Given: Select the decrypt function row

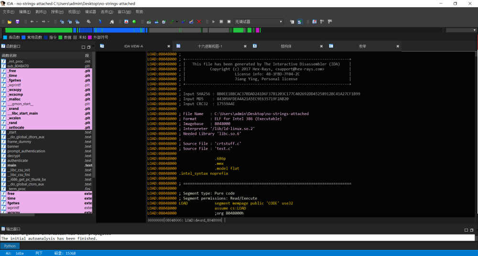Looking at the screenshot, I should coord(46,156).
